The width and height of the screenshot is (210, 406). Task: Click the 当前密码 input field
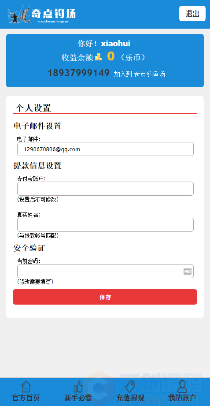point(105,271)
